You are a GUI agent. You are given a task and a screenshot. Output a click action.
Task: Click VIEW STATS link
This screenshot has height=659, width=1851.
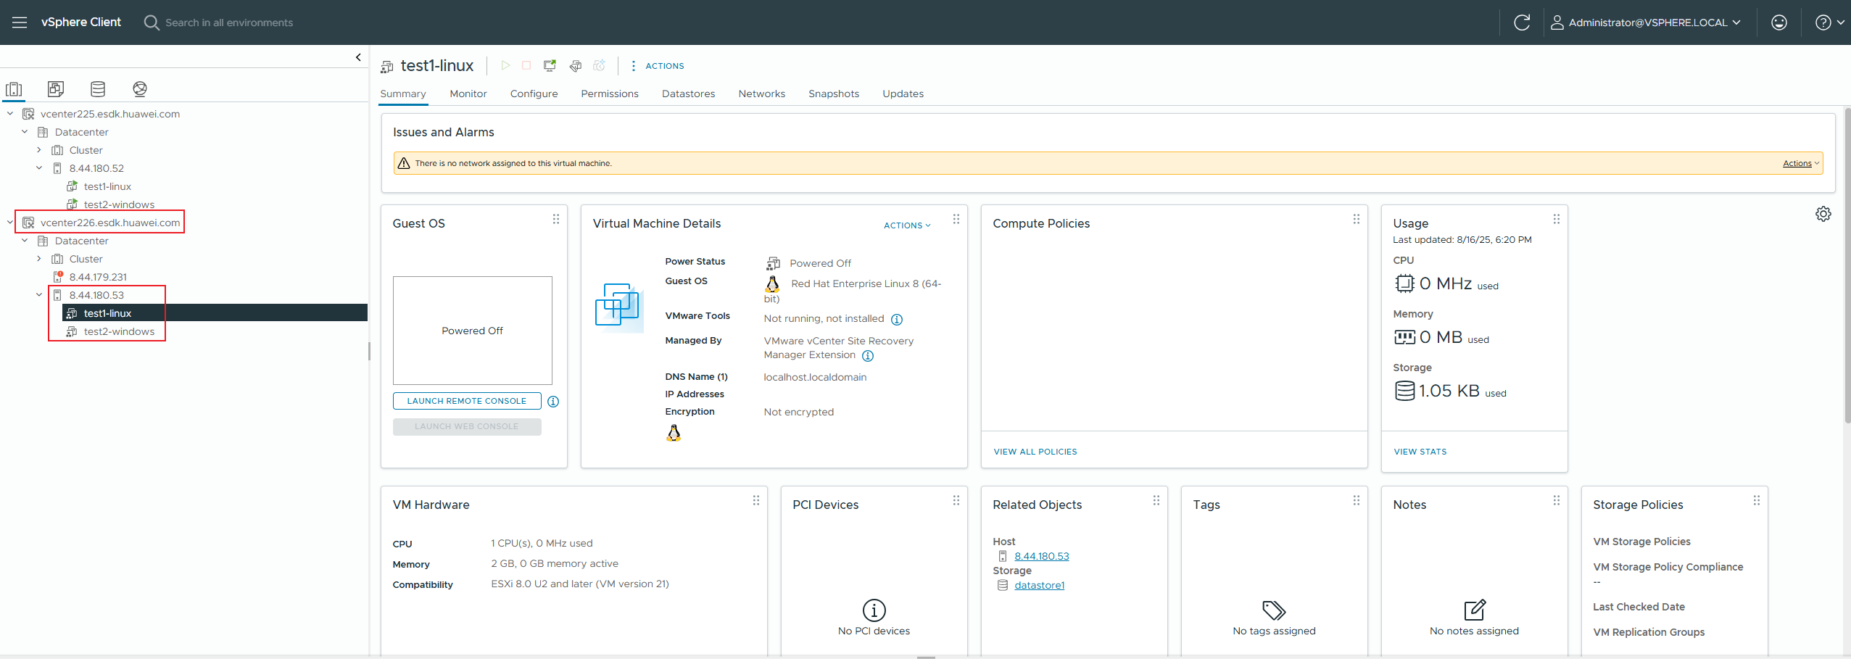1420,452
